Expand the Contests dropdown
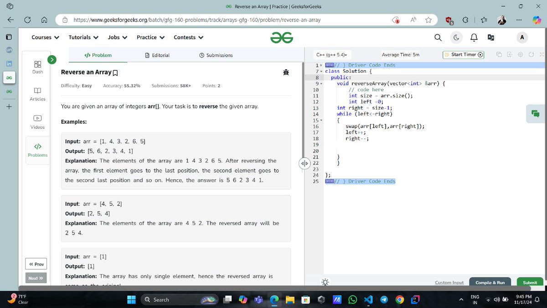 [x=188, y=37]
